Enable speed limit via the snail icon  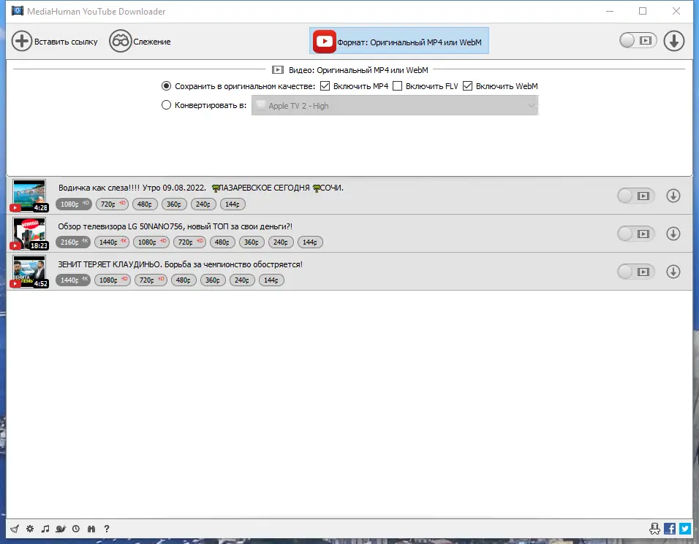[61, 529]
